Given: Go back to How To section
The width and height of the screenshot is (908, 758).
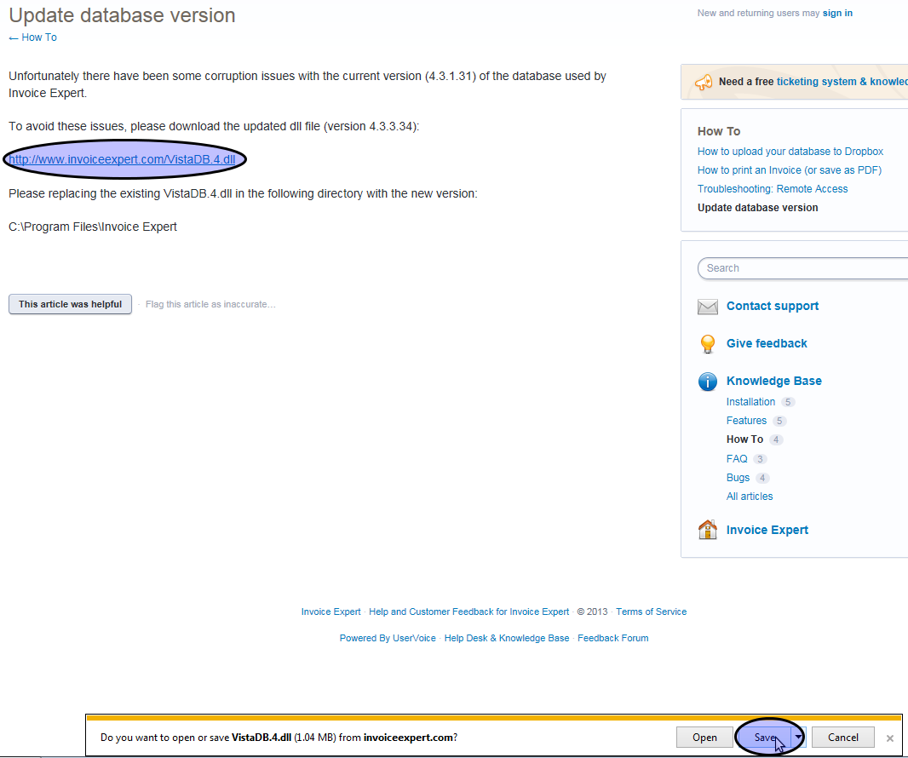Looking at the screenshot, I should tap(33, 37).
